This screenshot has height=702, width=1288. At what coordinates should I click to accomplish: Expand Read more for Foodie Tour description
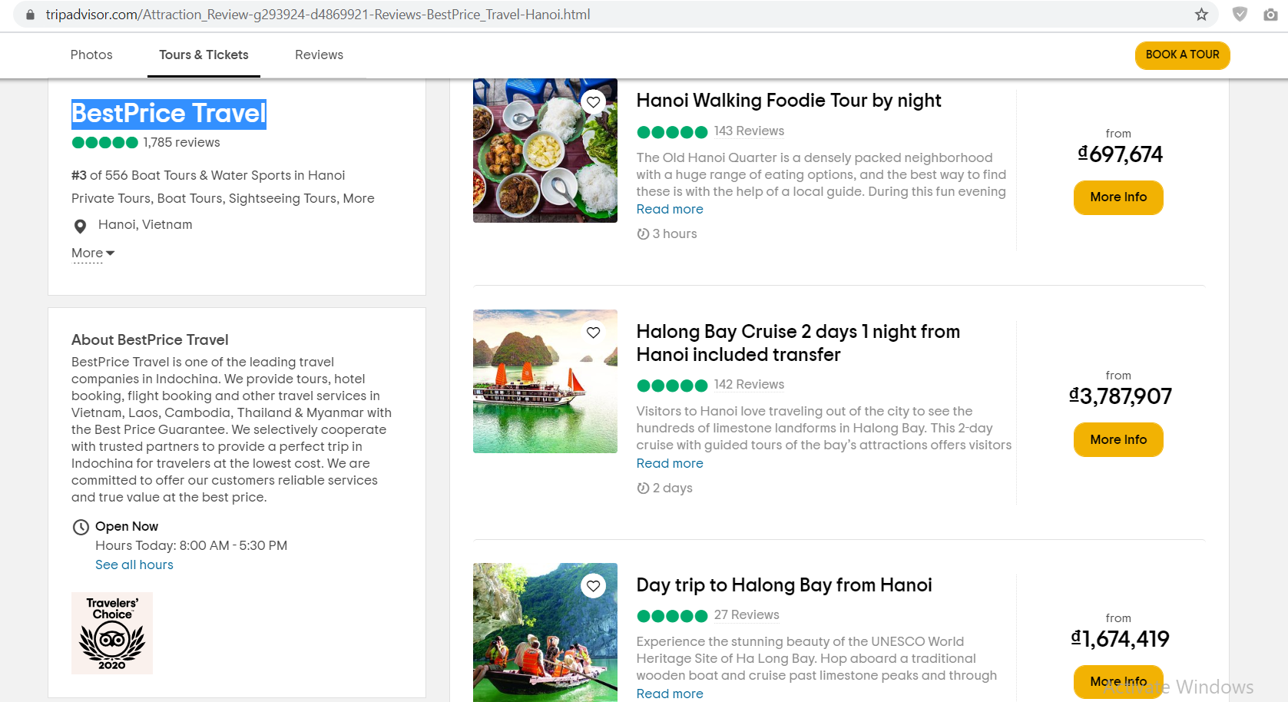[x=669, y=209]
